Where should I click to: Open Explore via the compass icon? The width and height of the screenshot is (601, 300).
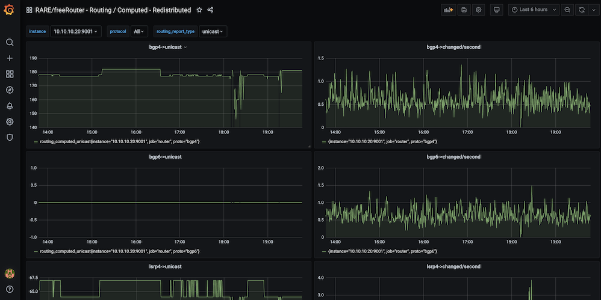(10, 90)
